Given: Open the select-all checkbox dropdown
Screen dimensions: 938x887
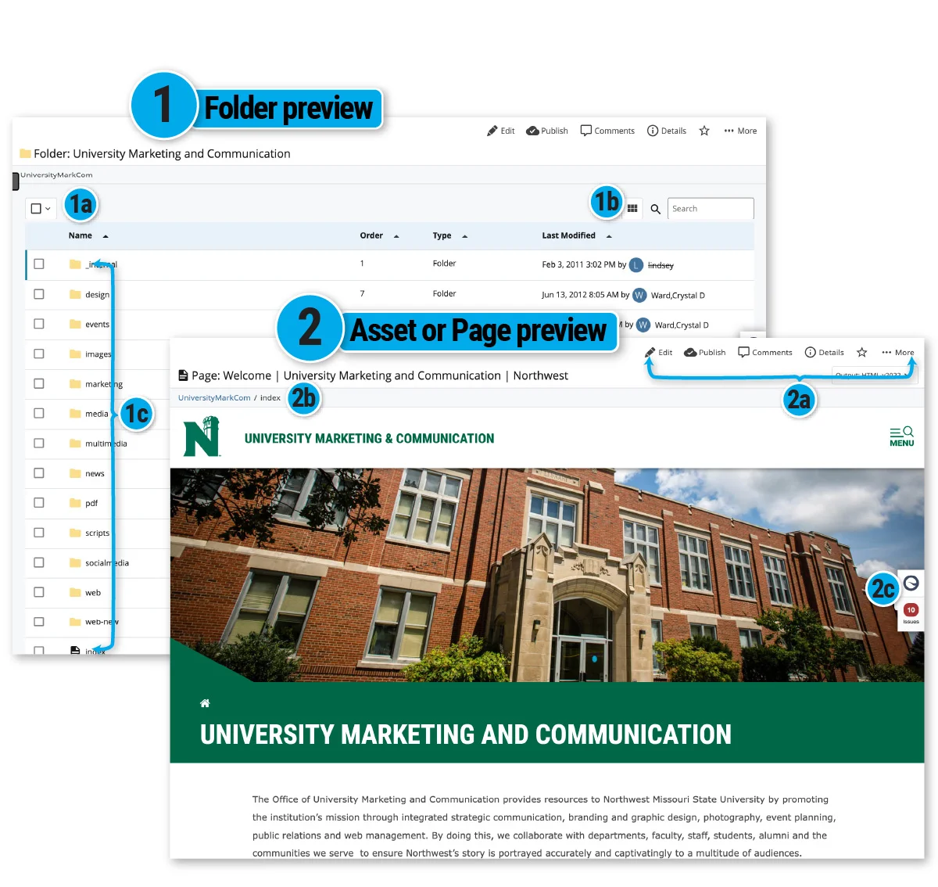Looking at the screenshot, I should click(41, 209).
